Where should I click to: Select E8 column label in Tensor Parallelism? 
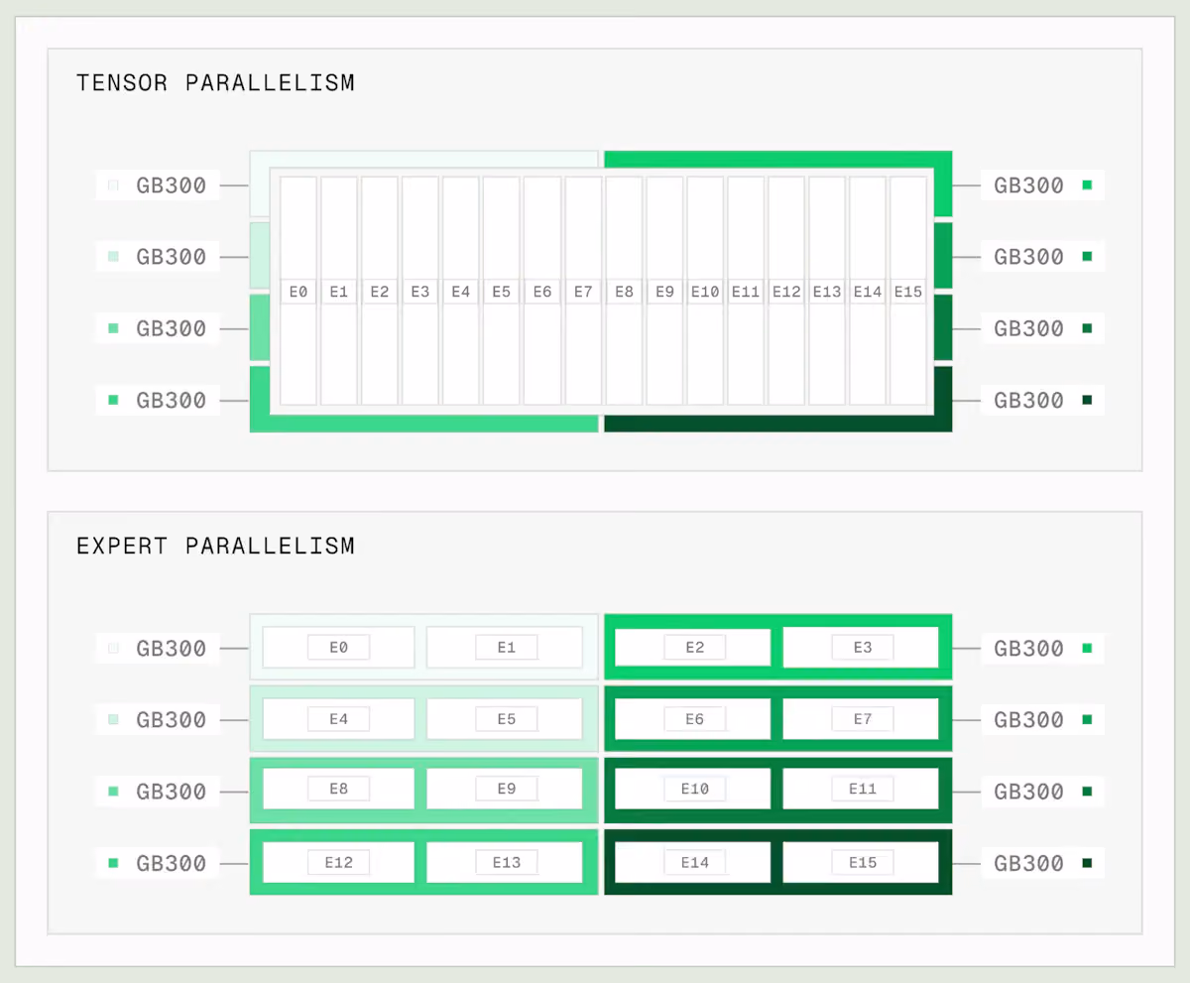click(x=624, y=292)
